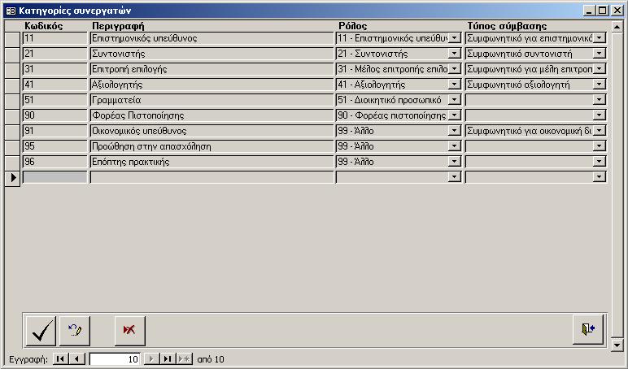Select the row selector for record 95
The image size is (628, 369).
coord(12,146)
